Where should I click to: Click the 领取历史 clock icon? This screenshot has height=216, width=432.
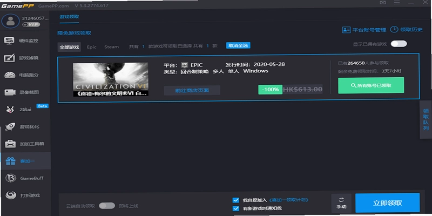point(394,29)
